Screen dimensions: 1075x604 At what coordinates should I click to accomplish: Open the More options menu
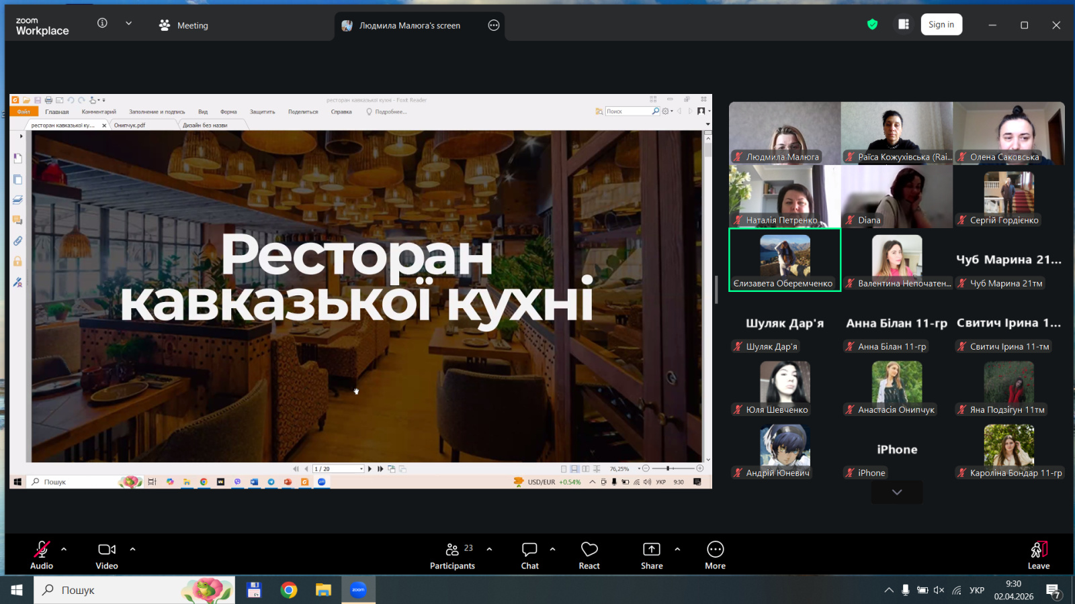[x=715, y=555]
